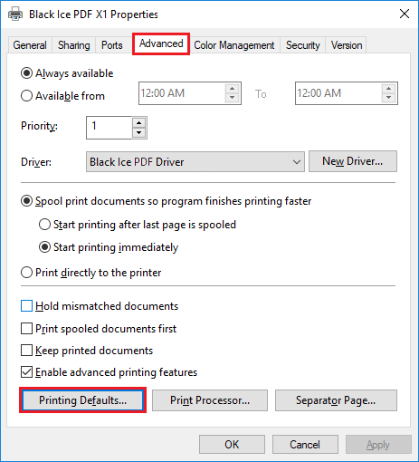Enable Hold mismatched documents checkbox

pyautogui.click(x=26, y=306)
